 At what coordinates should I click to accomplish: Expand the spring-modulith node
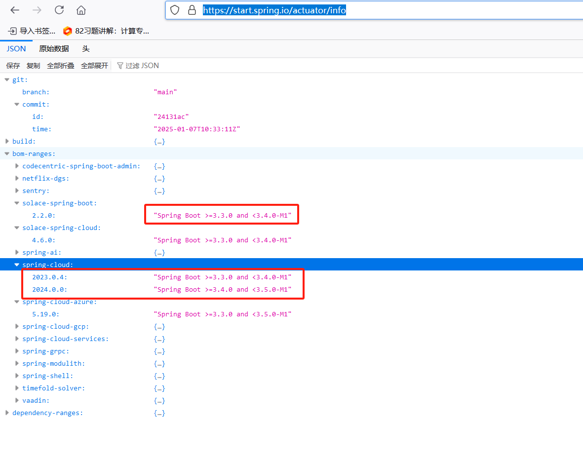tap(17, 363)
